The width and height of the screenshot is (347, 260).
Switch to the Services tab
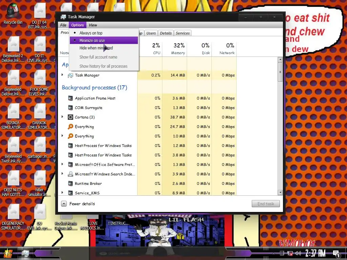183,33
